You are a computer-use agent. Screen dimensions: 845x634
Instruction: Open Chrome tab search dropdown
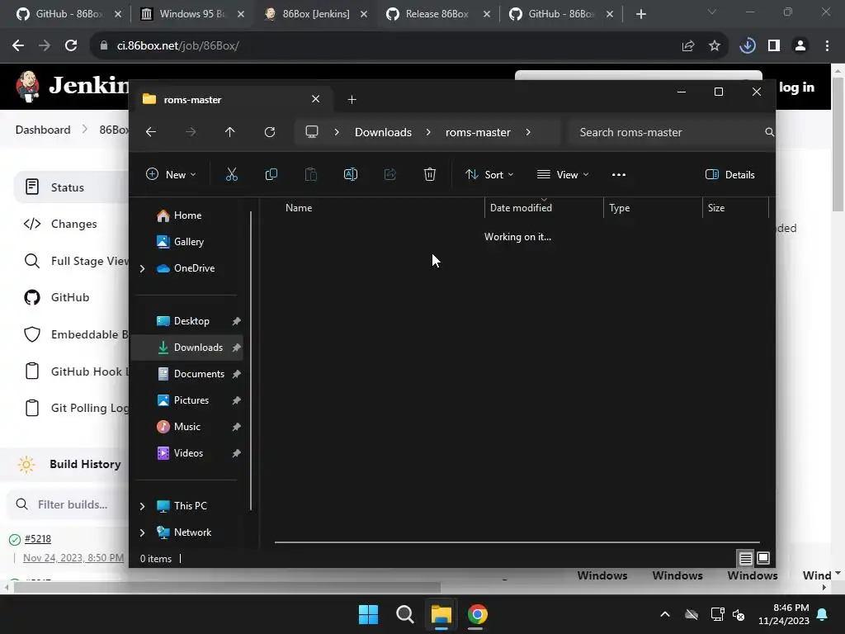(712, 12)
